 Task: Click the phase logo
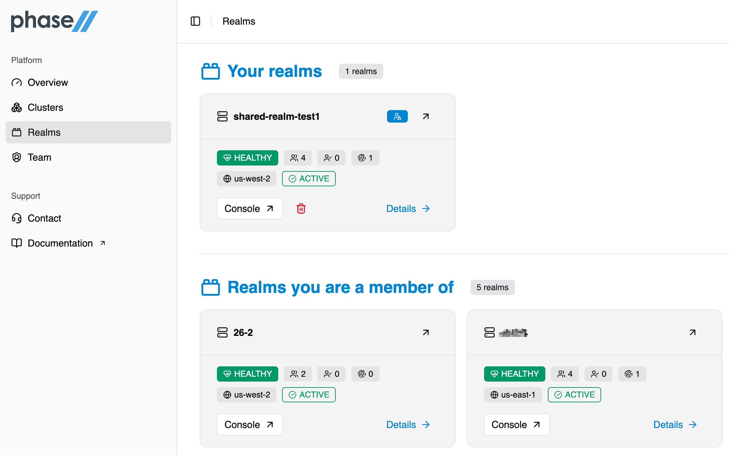(54, 21)
